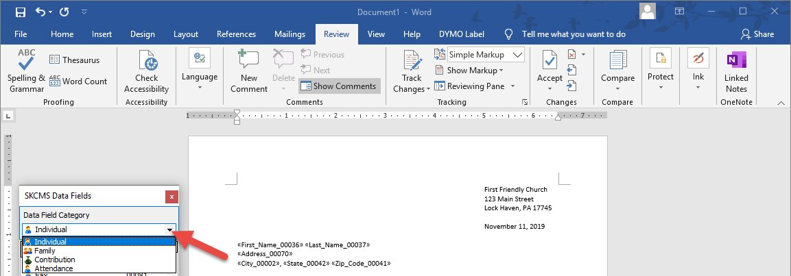The image size is (791, 276).
Task: Go to Previous comment
Action: click(x=322, y=54)
